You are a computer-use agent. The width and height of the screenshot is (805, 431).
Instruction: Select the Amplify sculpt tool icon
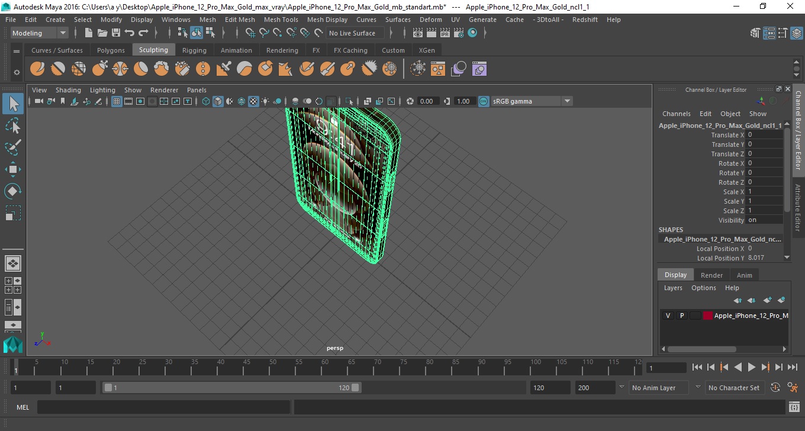(x=369, y=69)
